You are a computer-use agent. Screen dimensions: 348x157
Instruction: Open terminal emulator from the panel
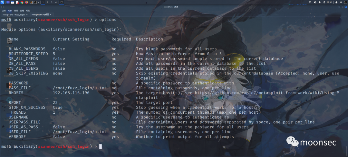[35, 2]
